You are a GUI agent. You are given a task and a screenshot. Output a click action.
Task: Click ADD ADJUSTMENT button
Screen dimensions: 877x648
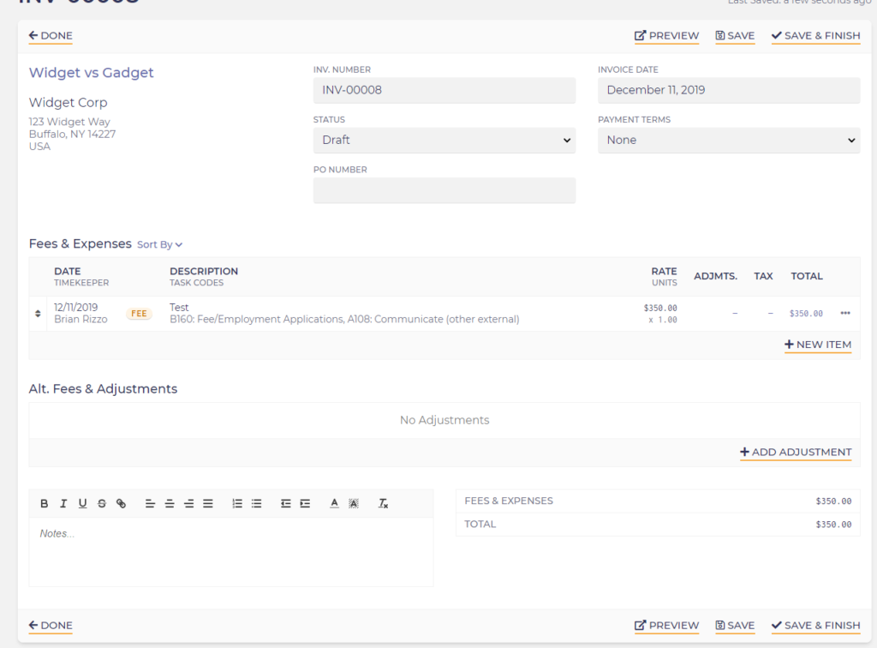point(796,453)
